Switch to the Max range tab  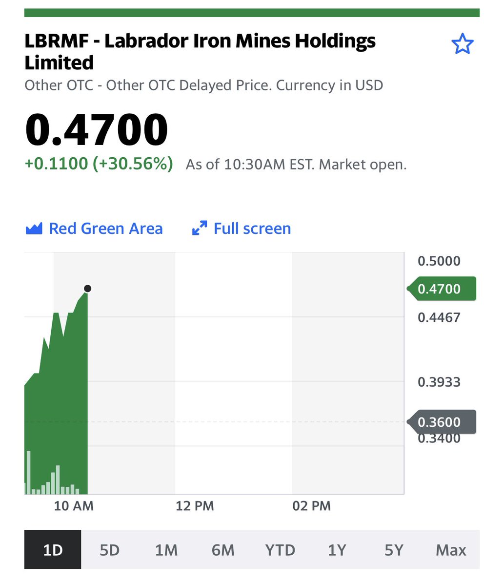tap(451, 550)
